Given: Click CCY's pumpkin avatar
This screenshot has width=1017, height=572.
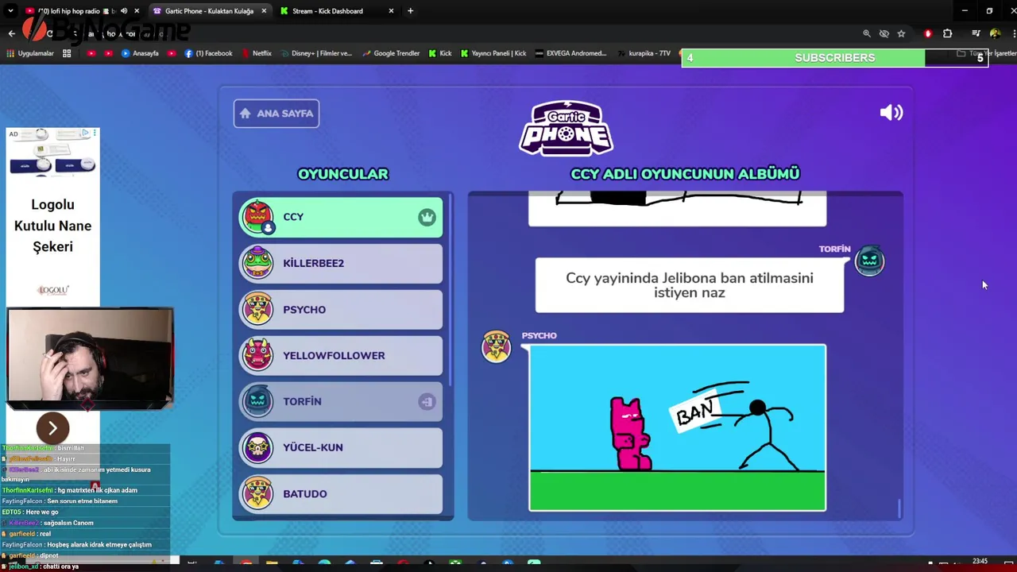Looking at the screenshot, I should pos(257,216).
